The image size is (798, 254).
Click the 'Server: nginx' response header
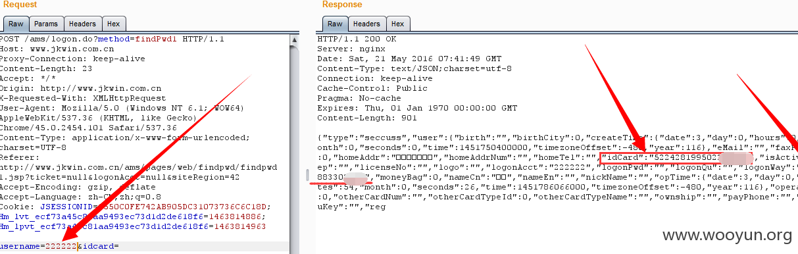click(347, 49)
